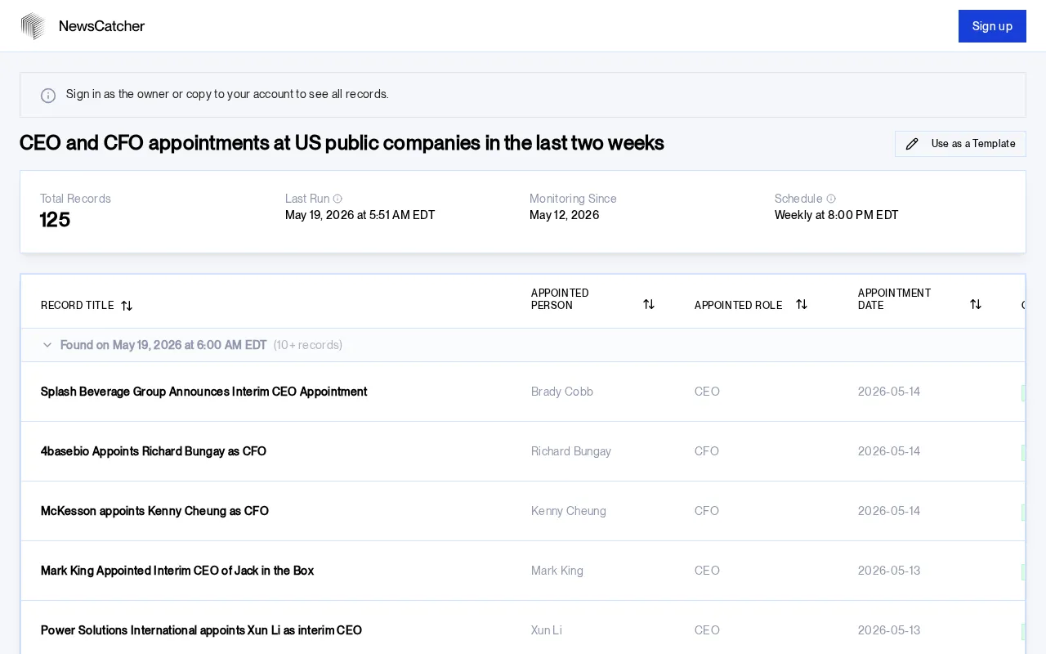
Task: Open 4basebio Appoints Richard Bungay record
Action: [154, 451]
